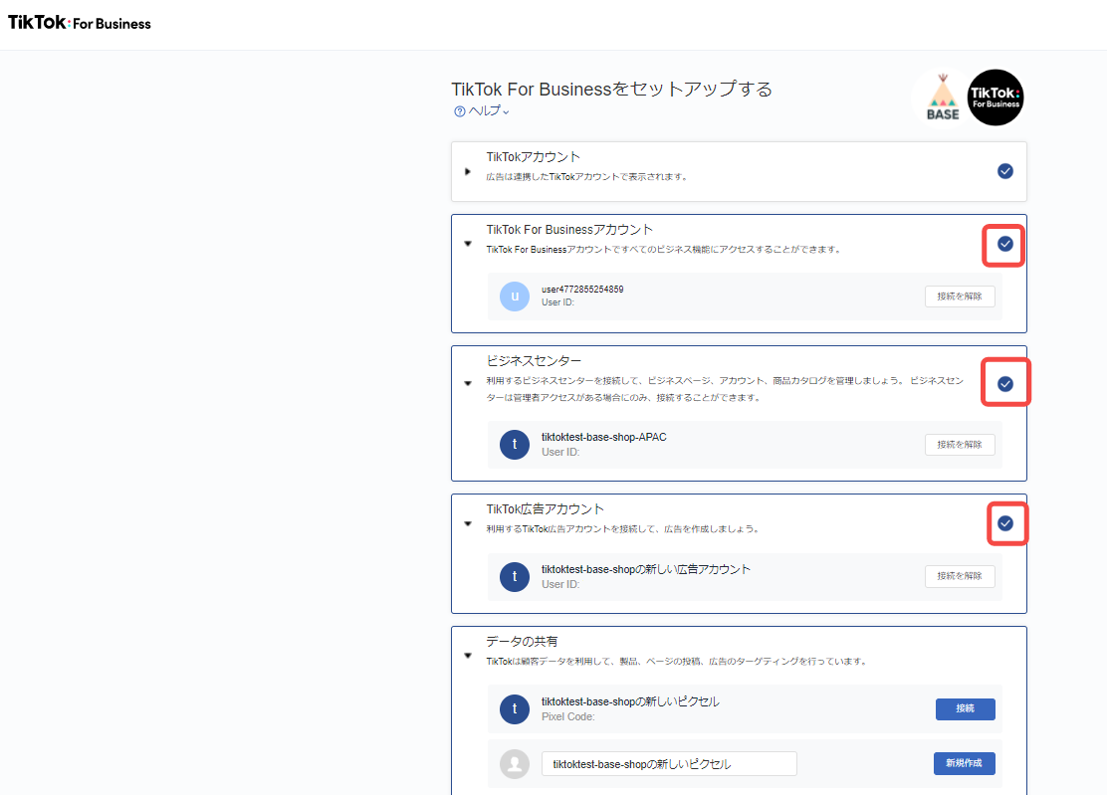
Task: Click the ビジネスセンター completed checkmark
Action: 1005,383
